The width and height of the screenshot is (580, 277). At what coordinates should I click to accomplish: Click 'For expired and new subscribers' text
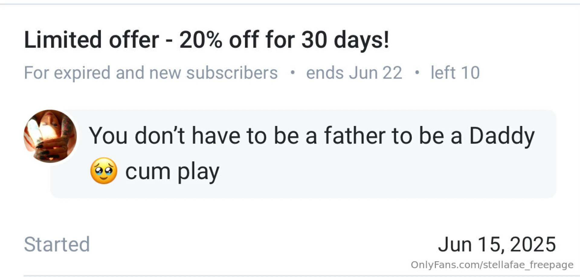[x=151, y=73]
